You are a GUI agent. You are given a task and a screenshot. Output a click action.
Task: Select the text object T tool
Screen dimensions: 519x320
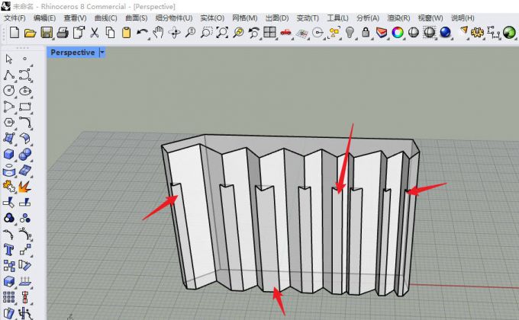tap(9, 250)
